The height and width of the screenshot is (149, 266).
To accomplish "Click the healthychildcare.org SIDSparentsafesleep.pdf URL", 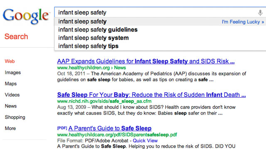I will click(x=117, y=135).
